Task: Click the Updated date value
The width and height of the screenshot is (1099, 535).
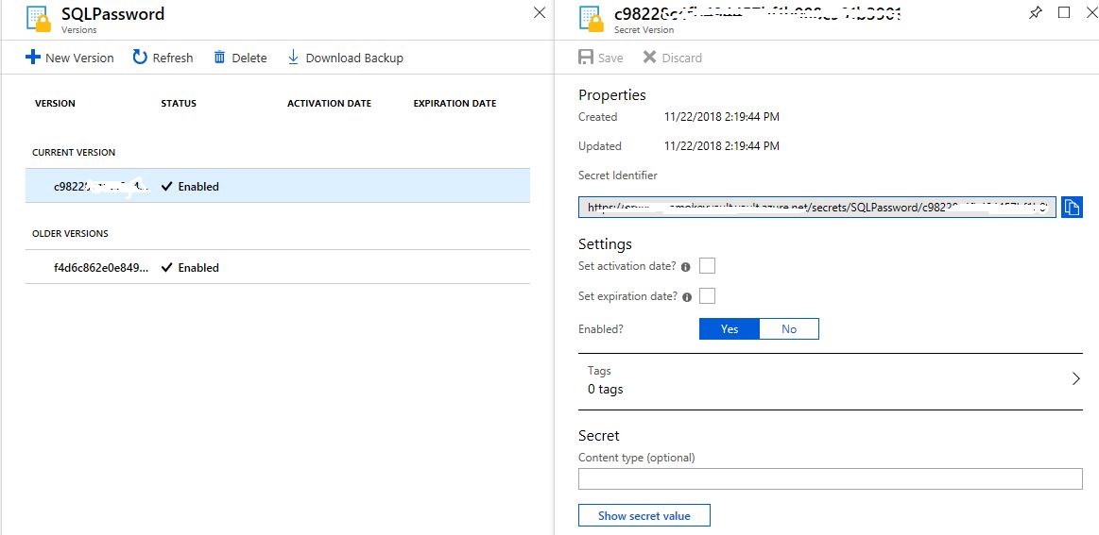Action: click(721, 145)
